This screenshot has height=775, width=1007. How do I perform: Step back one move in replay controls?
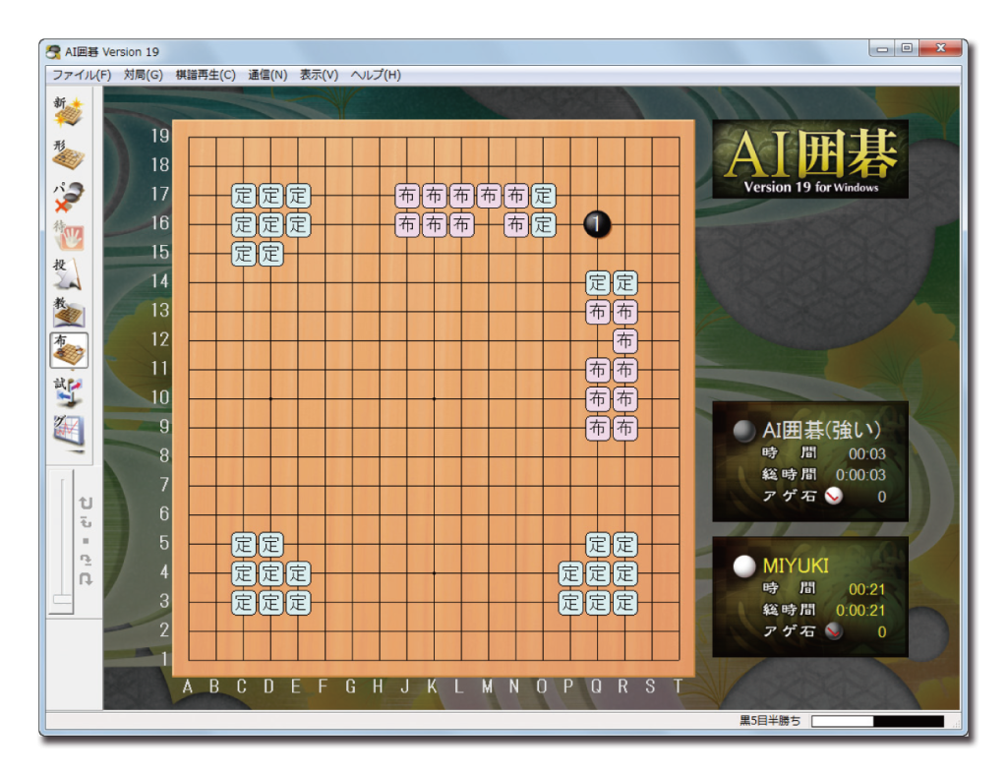(x=86, y=522)
